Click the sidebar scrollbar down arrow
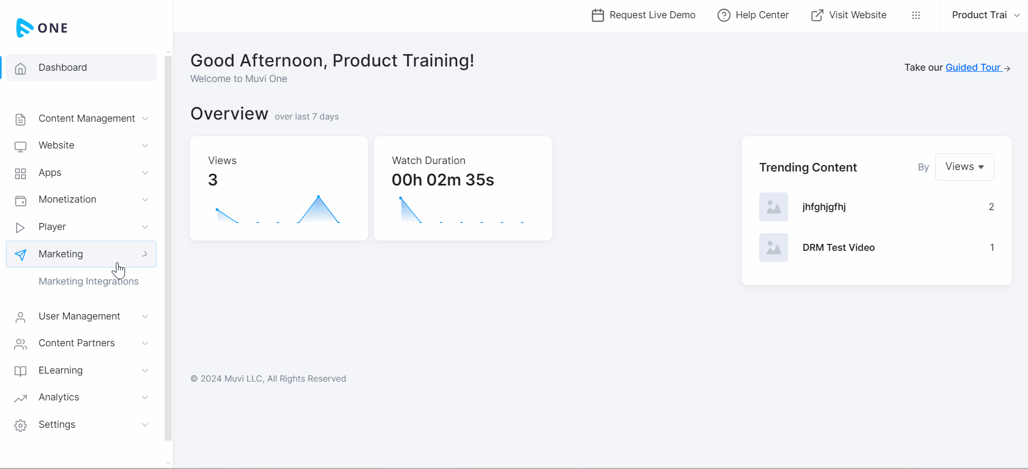 click(x=168, y=464)
